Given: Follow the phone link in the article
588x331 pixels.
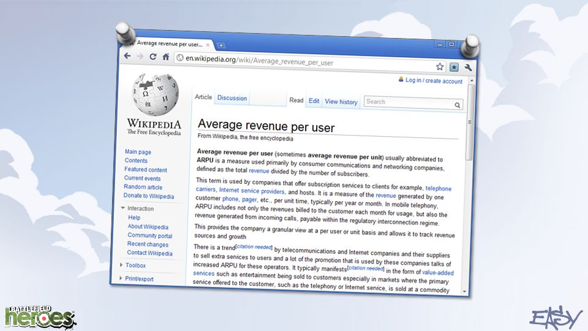Looking at the screenshot, I should pos(230,199).
